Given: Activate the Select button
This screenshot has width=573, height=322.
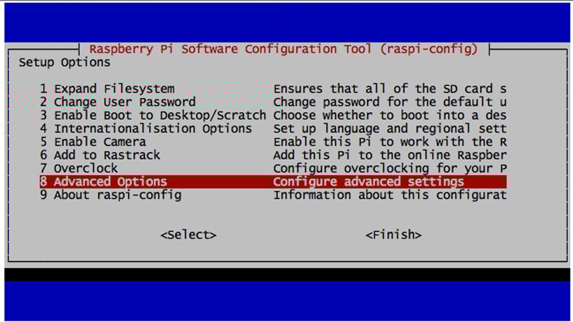Looking at the screenshot, I should pyautogui.click(x=188, y=235).
